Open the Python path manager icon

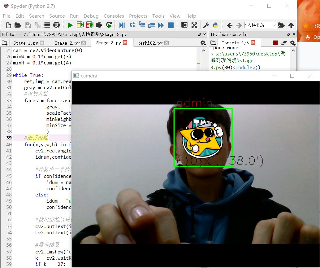coord(215,25)
